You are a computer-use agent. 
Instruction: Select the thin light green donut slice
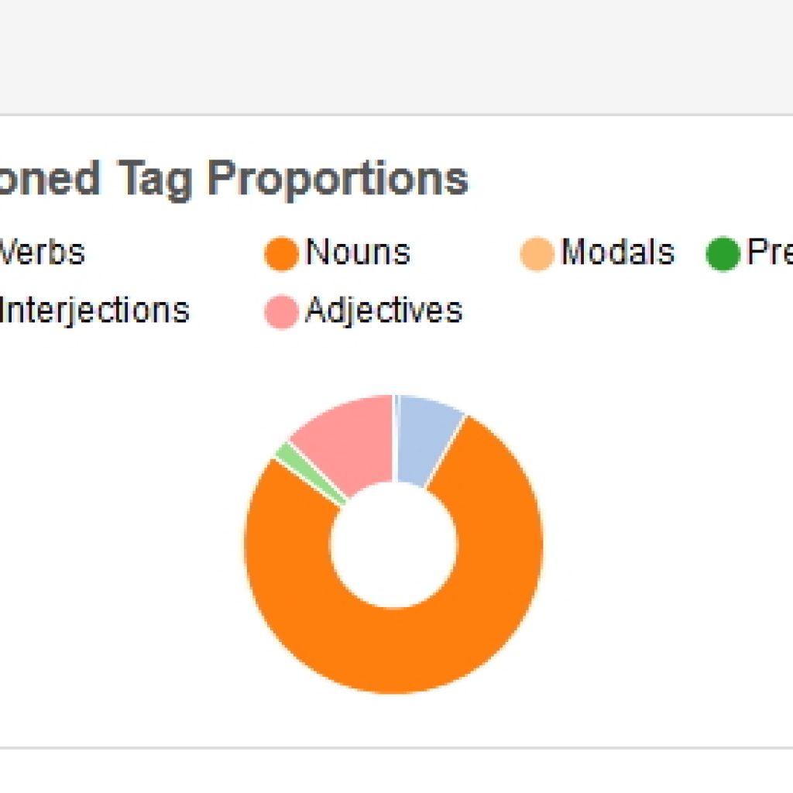click(310, 473)
